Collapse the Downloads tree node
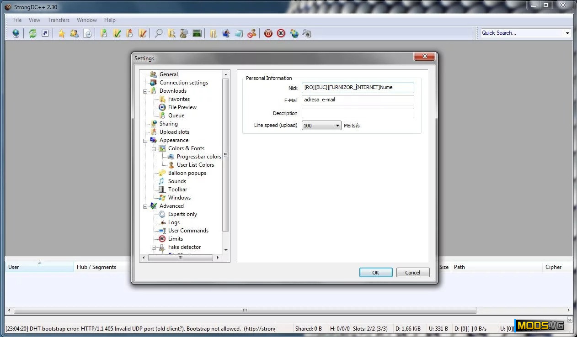This screenshot has width=577, height=337. coord(145,91)
